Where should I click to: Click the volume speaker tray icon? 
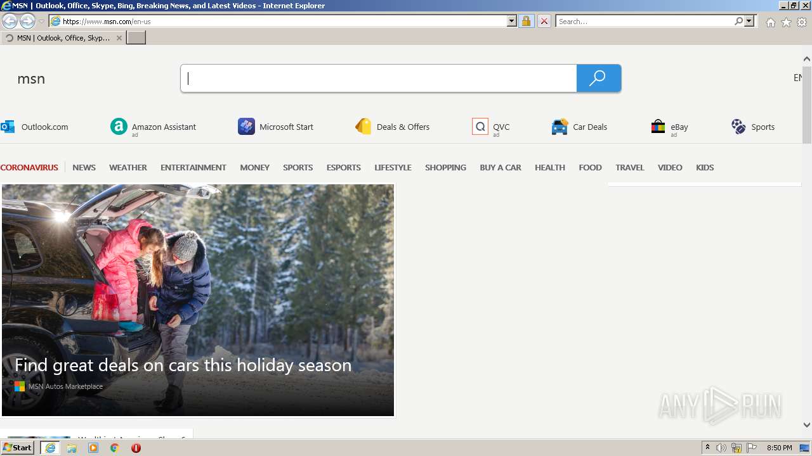pos(721,448)
